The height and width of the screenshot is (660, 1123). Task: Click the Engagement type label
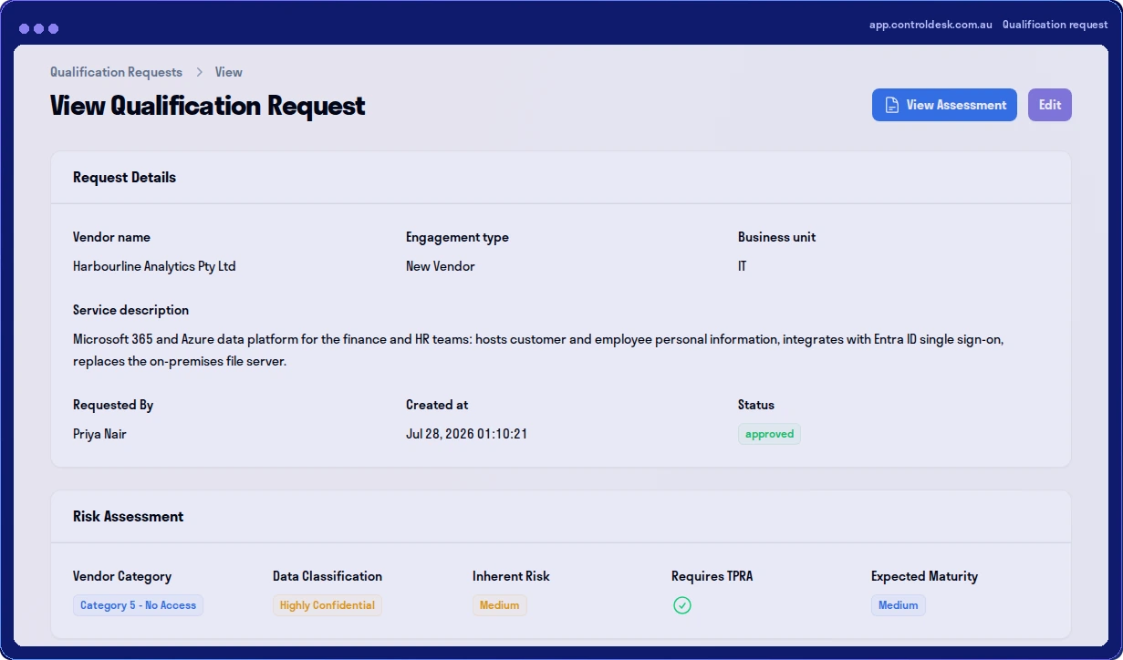click(x=457, y=237)
